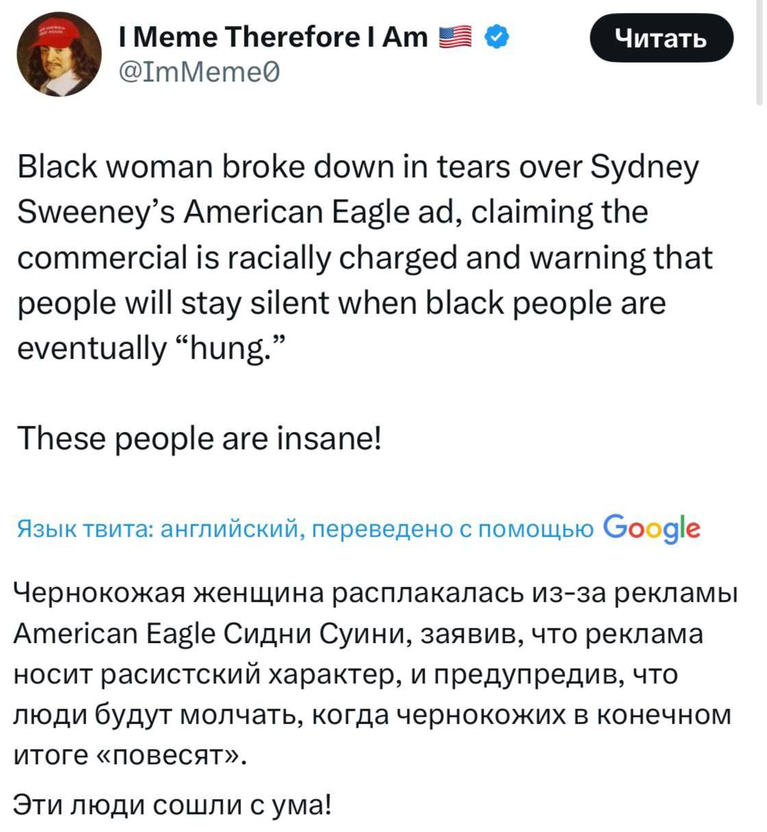The height and width of the screenshot is (832, 767).
Task: Click the line These people are insane!
Action: [199, 438]
